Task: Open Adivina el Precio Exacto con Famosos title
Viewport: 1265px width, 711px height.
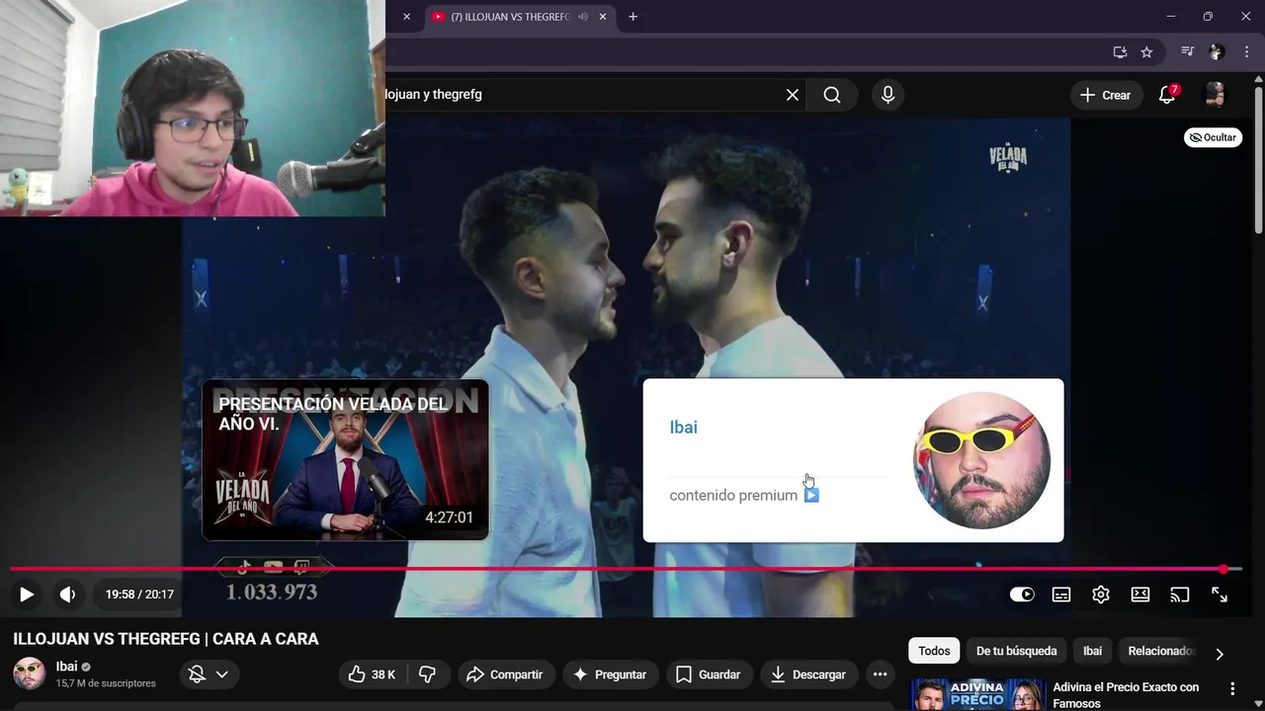Action: tap(1126, 694)
